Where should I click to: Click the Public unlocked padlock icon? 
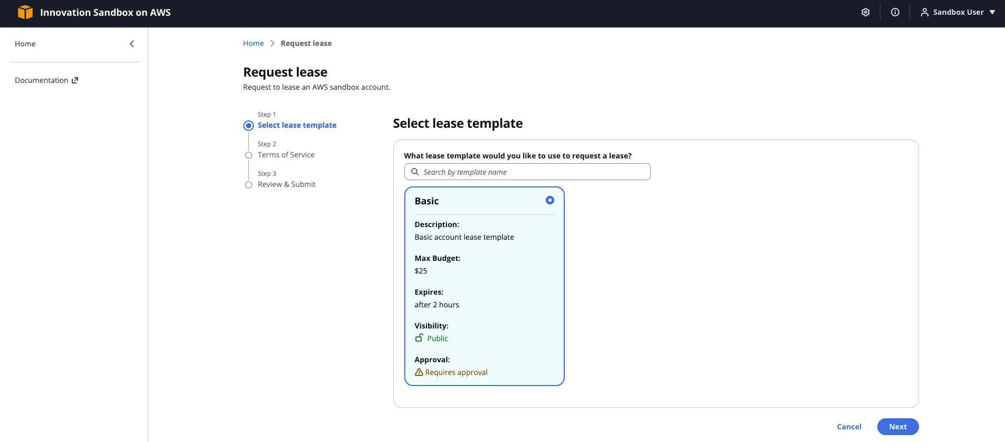419,338
